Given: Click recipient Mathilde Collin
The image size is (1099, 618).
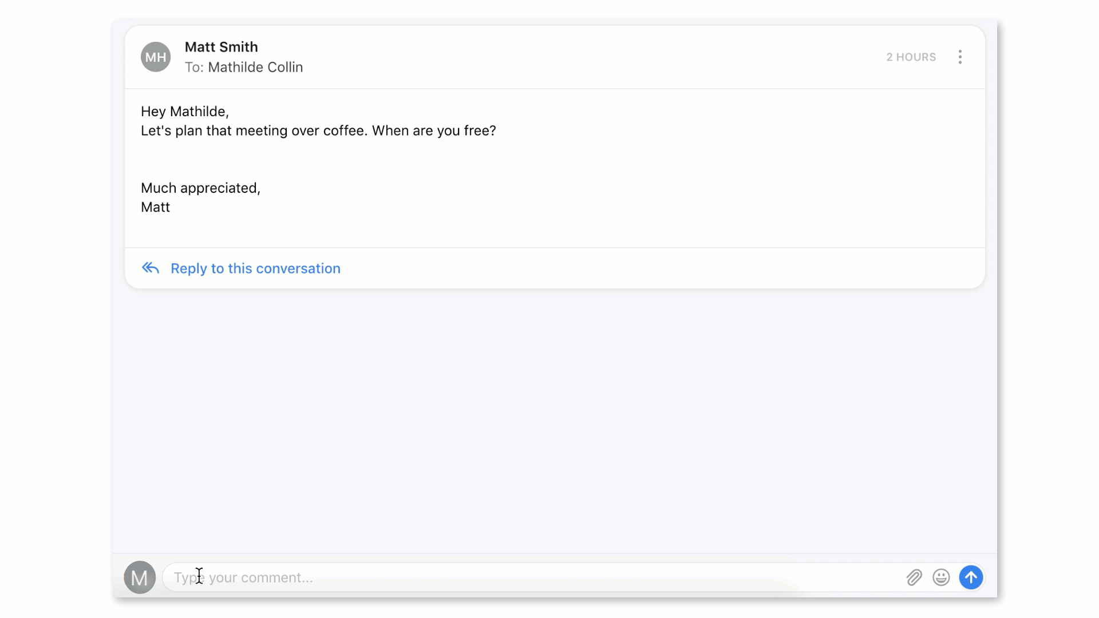Looking at the screenshot, I should tap(255, 67).
